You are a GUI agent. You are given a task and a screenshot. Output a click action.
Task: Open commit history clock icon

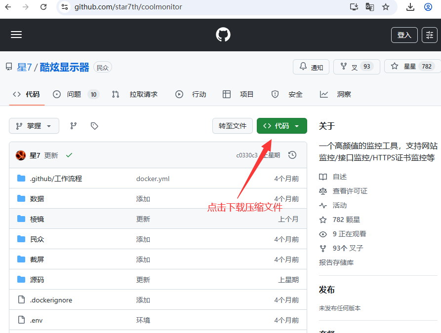pyautogui.click(x=292, y=155)
